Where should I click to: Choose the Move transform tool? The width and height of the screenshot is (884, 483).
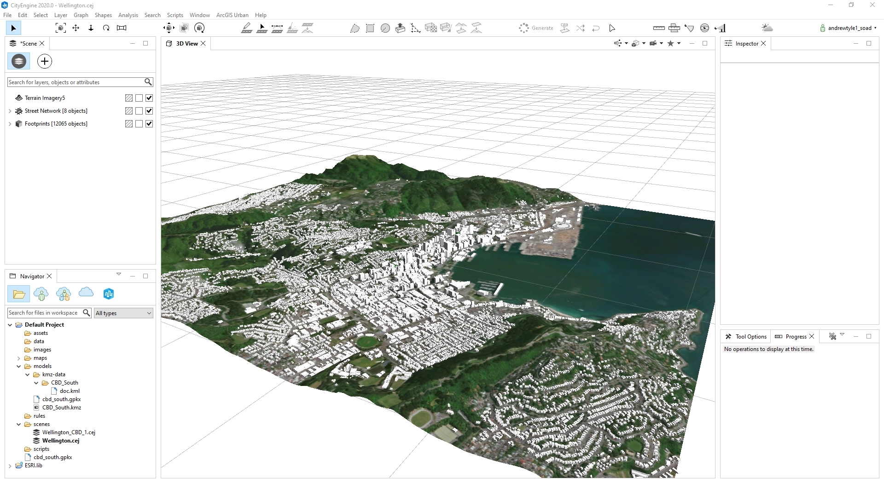76,28
